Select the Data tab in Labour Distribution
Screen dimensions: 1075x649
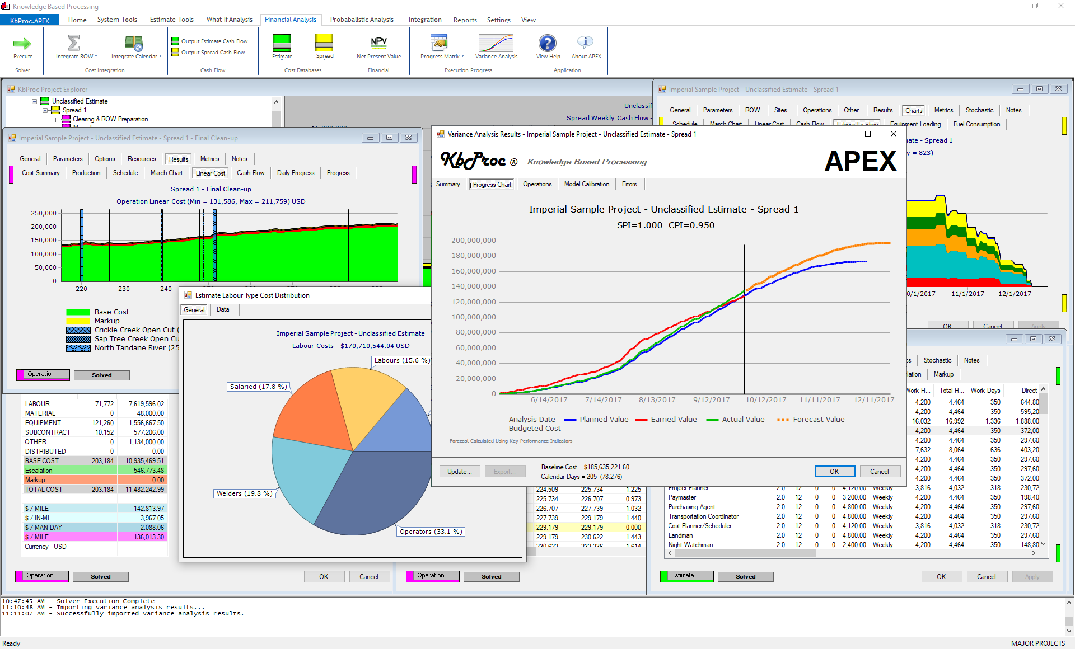tap(223, 309)
